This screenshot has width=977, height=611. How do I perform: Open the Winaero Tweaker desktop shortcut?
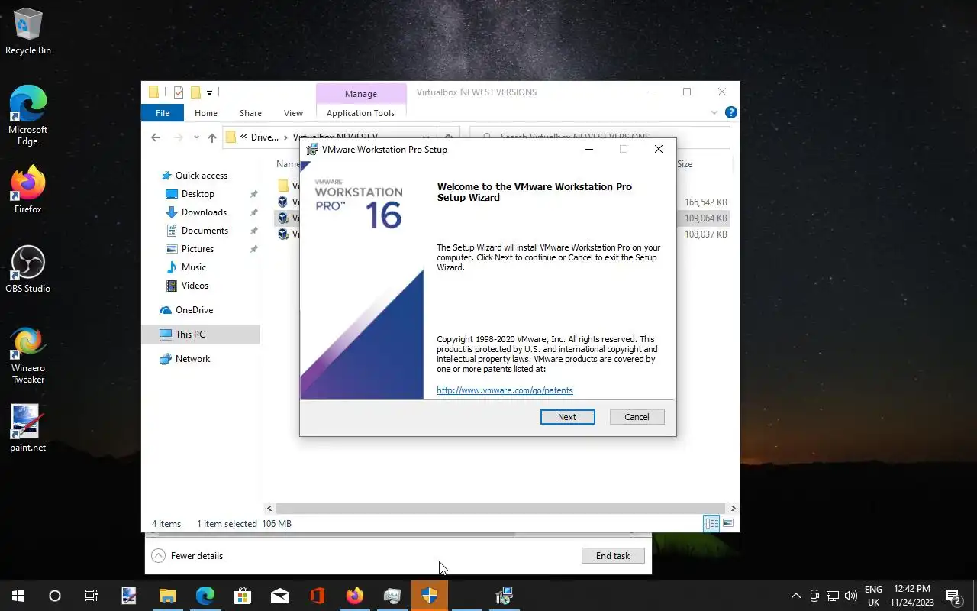28,355
